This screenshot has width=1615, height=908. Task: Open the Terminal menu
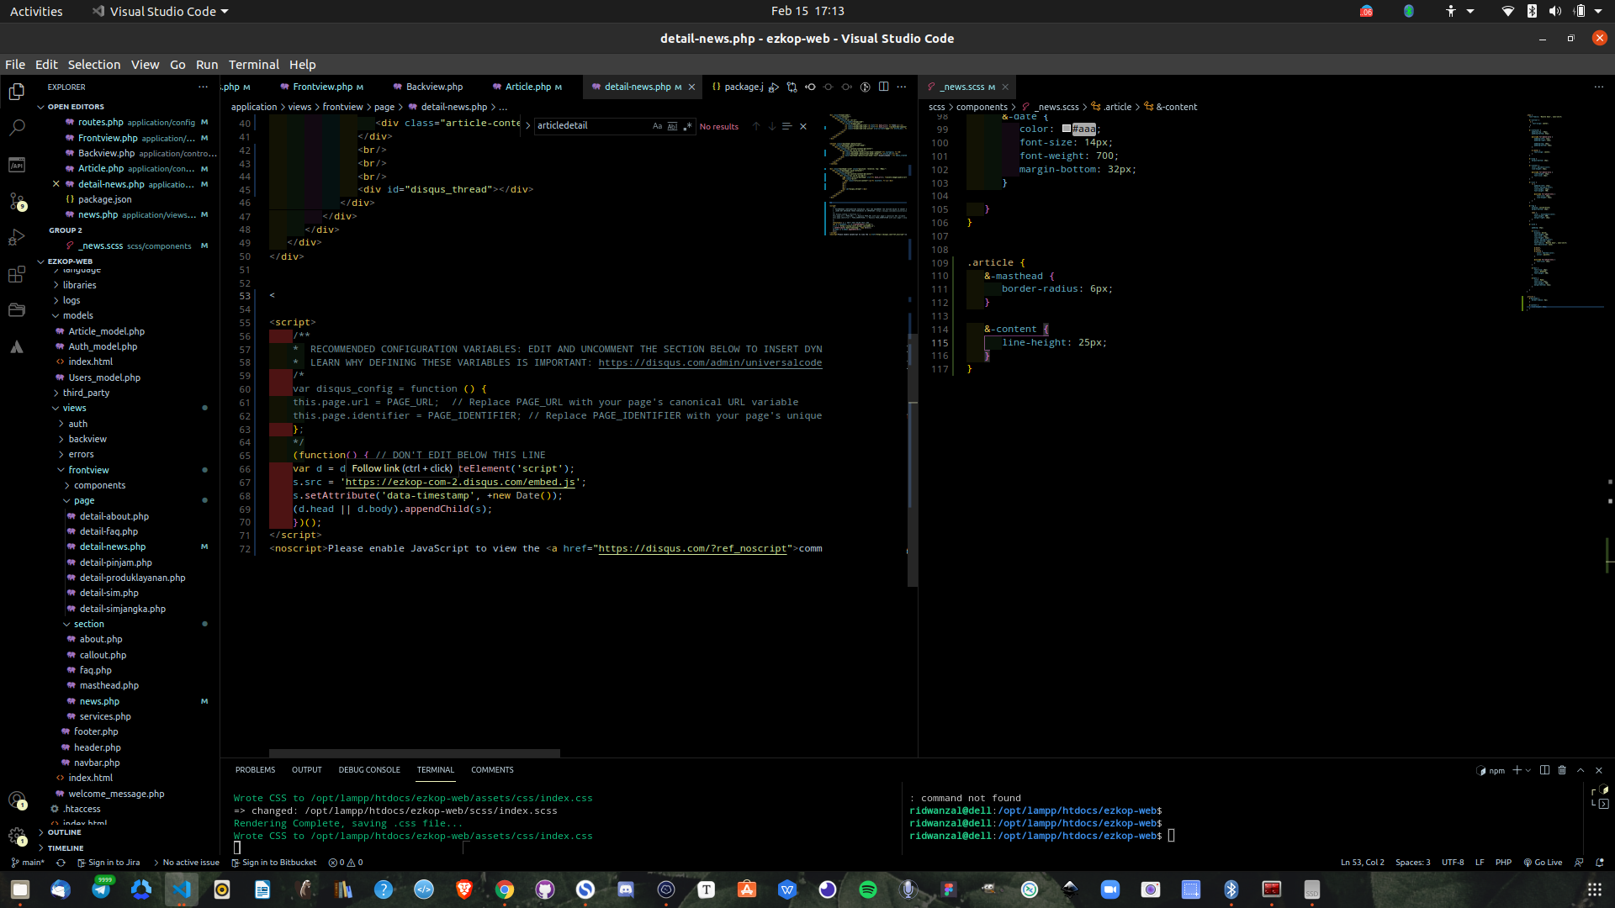coord(253,65)
